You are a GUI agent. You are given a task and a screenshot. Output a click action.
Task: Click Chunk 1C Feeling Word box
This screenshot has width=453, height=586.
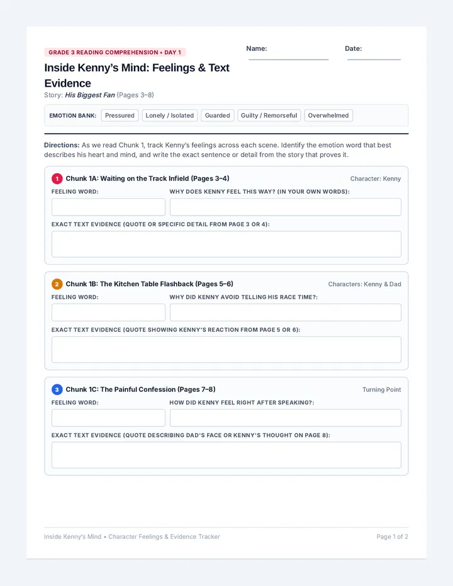pos(108,418)
